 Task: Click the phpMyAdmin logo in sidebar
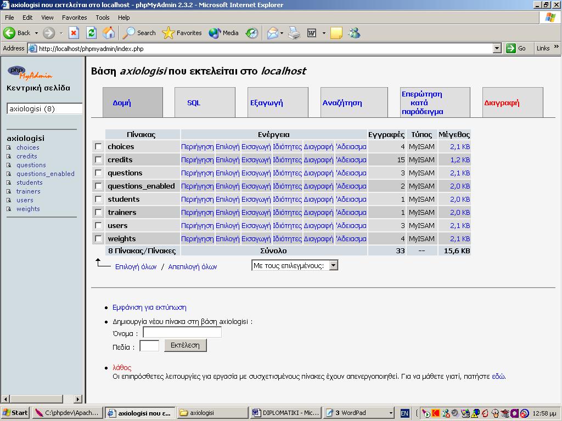(x=30, y=72)
